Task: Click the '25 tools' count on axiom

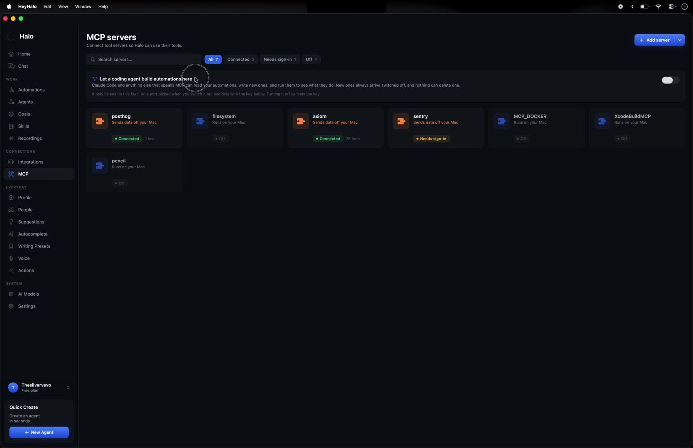Action: [353, 139]
